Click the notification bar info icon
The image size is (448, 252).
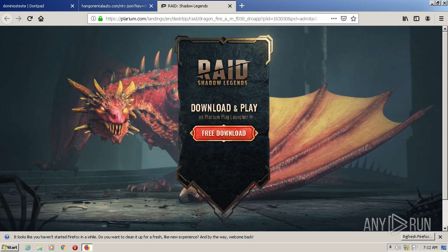7,237
